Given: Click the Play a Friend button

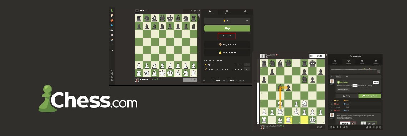Looking at the screenshot, I should [x=227, y=44].
